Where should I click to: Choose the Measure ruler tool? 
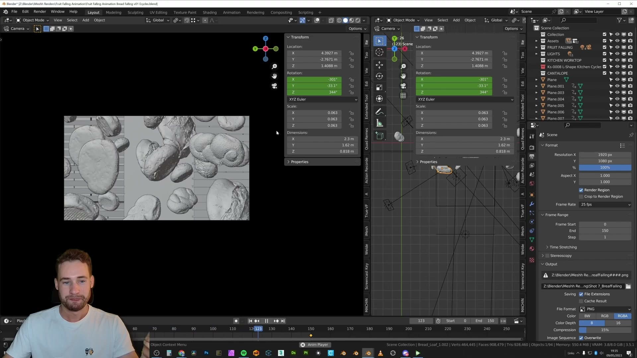coord(380,123)
